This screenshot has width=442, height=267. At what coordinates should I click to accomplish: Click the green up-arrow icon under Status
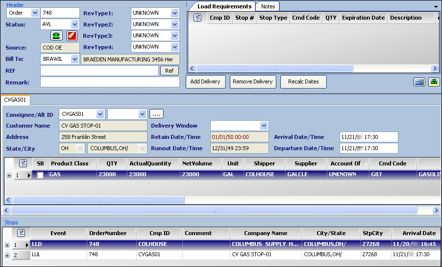57,35
